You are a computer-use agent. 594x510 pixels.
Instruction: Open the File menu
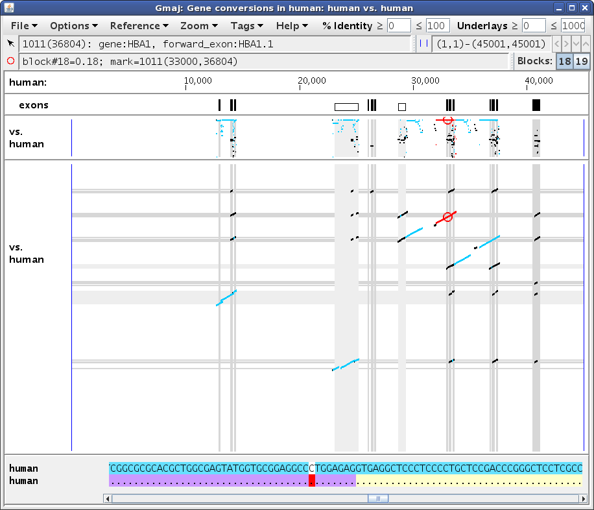click(x=24, y=26)
